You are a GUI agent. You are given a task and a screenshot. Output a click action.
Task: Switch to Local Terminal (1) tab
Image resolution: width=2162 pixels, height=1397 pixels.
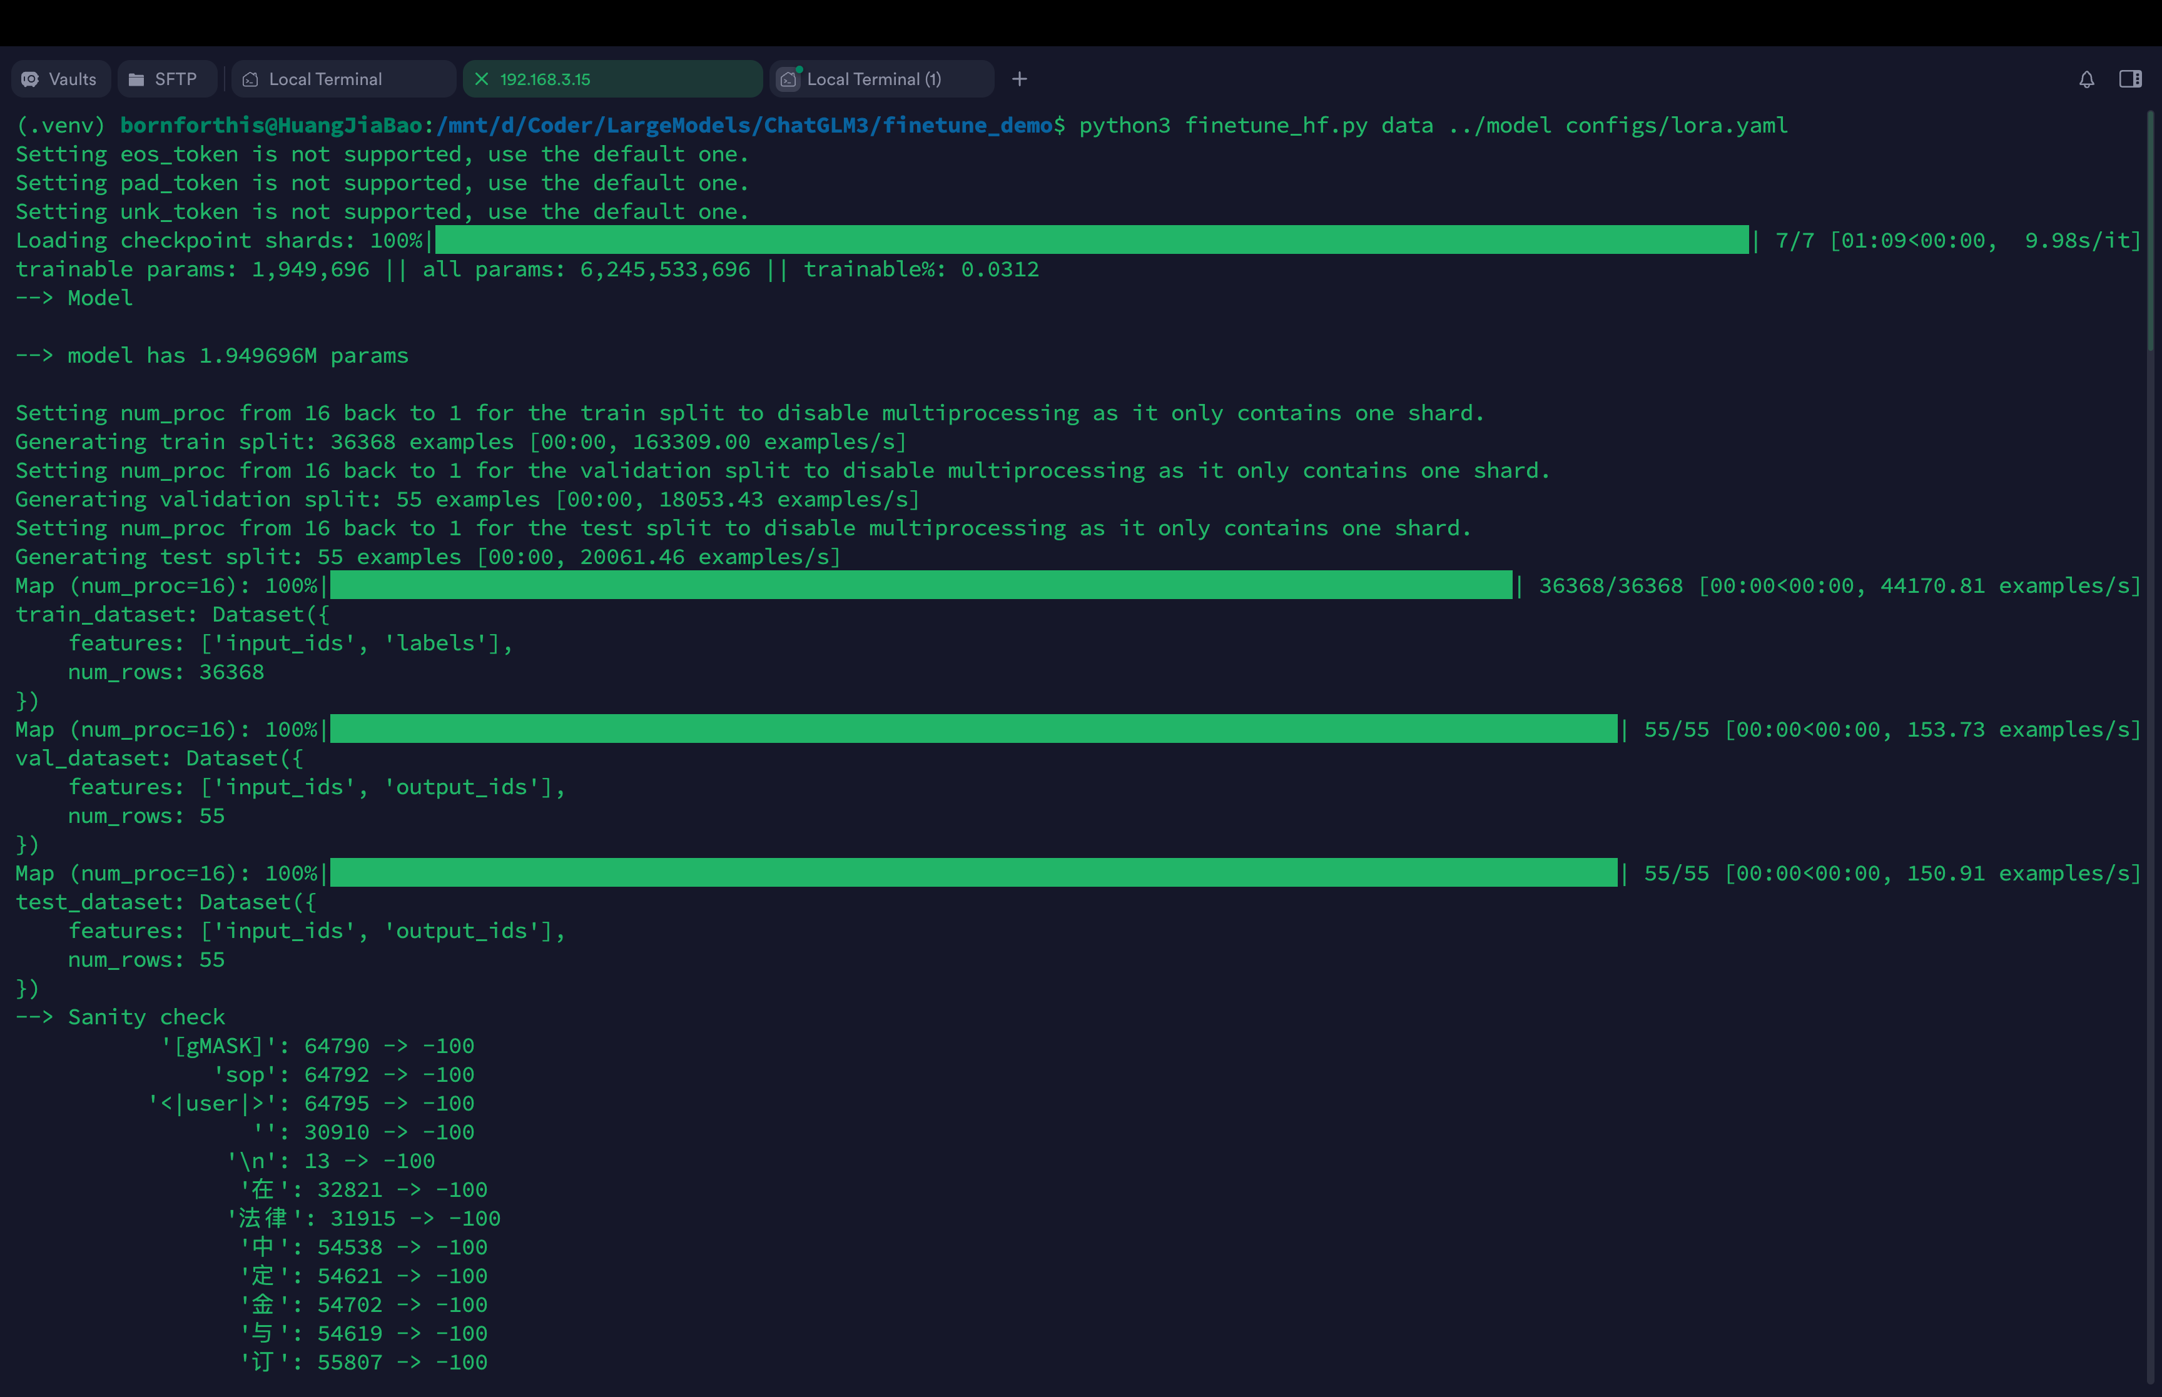(x=882, y=79)
